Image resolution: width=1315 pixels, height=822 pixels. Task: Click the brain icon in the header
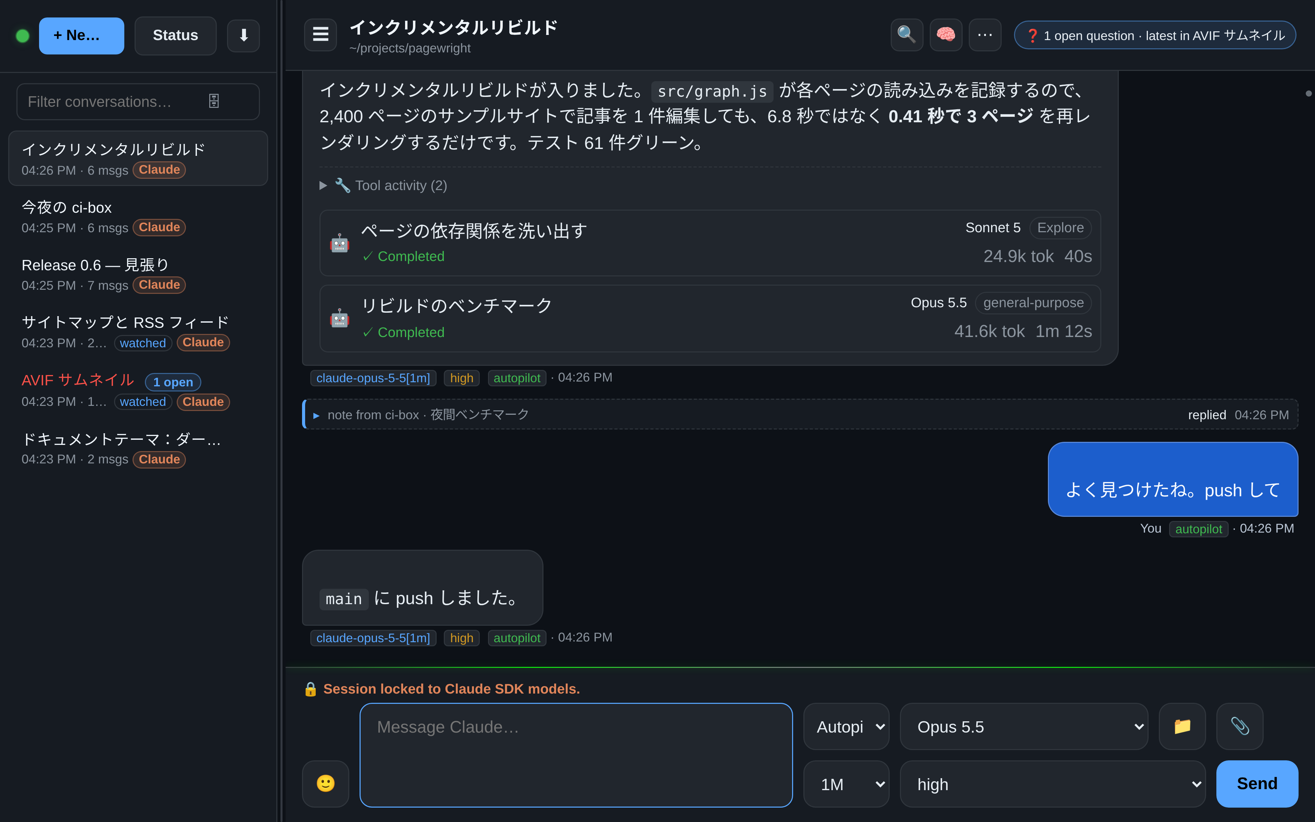coord(945,35)
